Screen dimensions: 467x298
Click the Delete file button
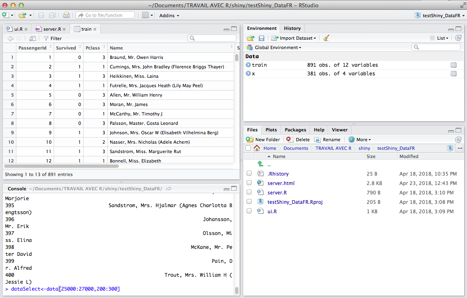298,140
